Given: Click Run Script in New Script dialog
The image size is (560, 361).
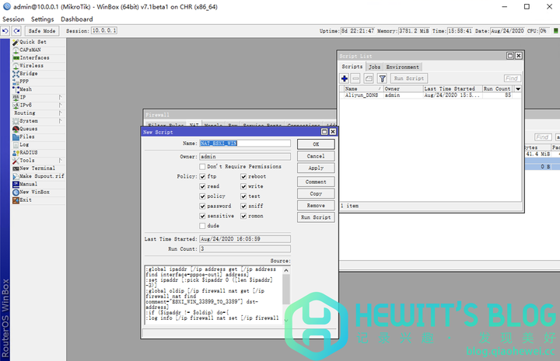Looking at the screenshot, I should [316, 217].
